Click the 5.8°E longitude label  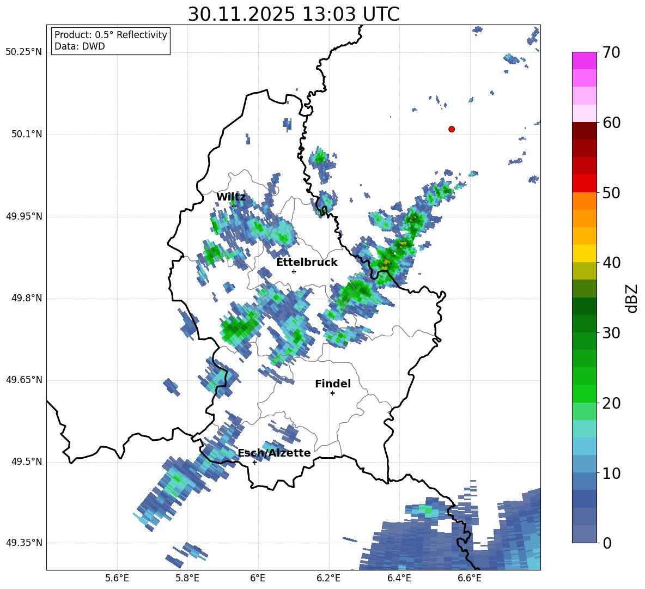coord(187,578)
